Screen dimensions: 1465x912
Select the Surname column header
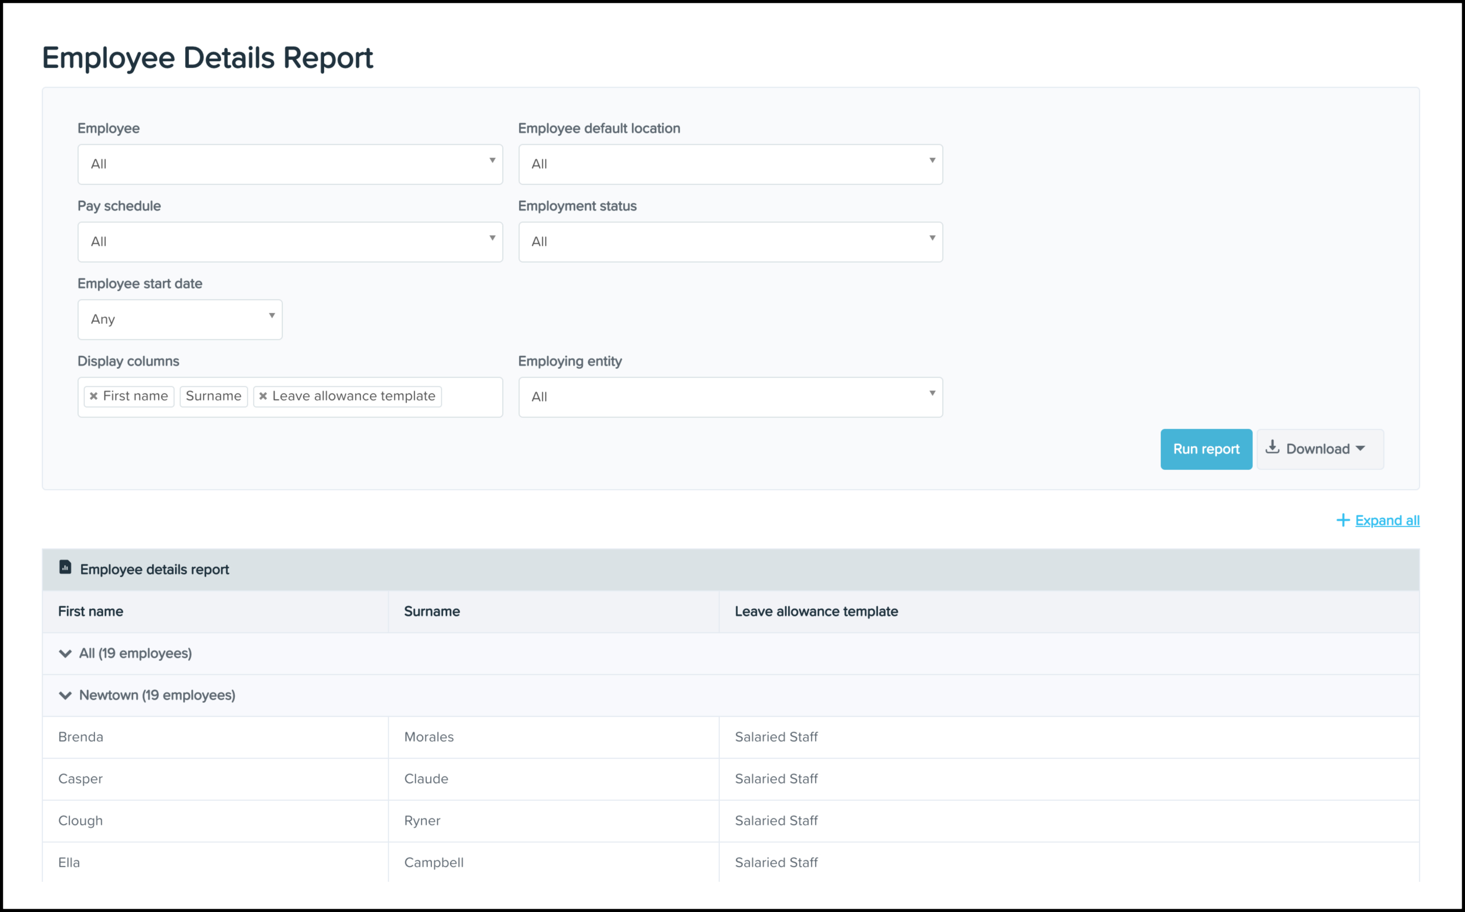432,611
